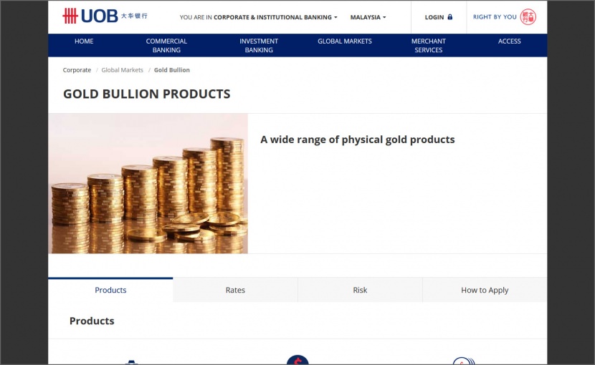Open the Corporate & Institutional Banking dropdown
The image size is (595, 365).
point(275,17)
